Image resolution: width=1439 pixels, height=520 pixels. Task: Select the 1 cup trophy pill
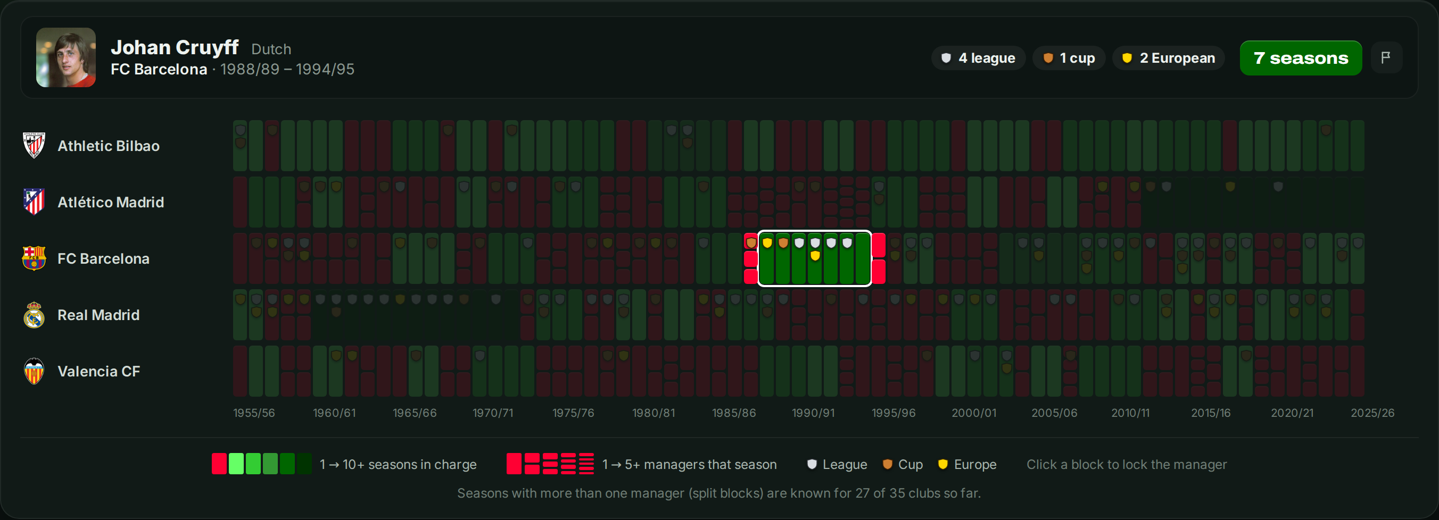(x=1069, y=58)
